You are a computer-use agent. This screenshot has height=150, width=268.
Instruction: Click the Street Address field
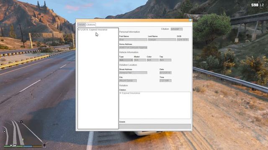point(133,73)
